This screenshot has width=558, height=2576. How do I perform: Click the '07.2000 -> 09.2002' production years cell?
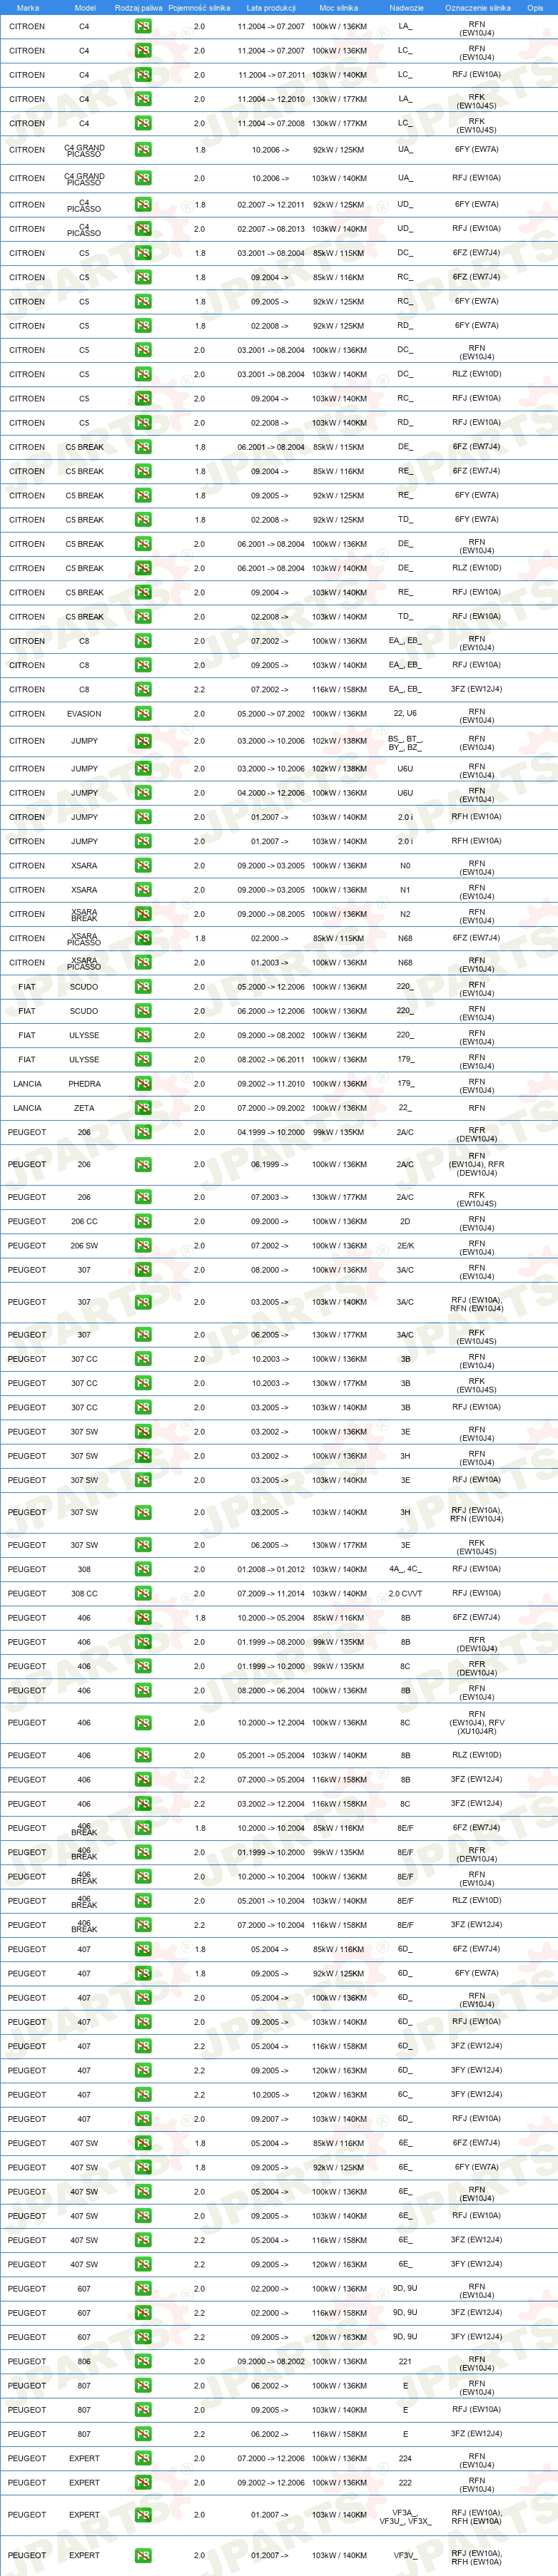point(271,1108)
